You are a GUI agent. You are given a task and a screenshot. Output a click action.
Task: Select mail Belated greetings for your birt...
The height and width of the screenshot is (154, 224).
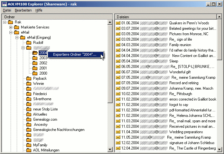click(x=193, y=28)
